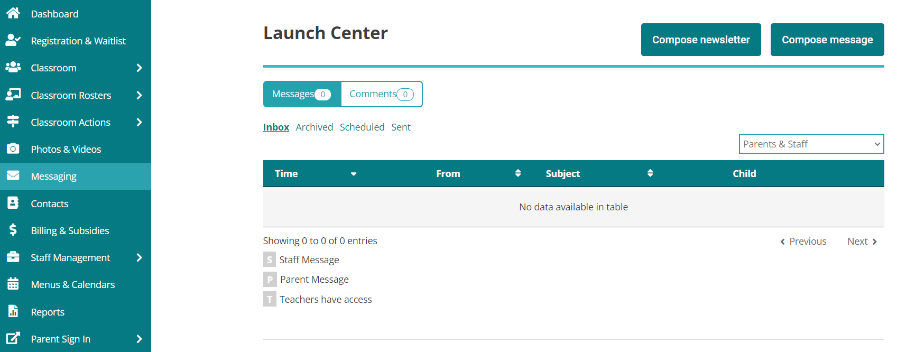
Task: Open the Archived messages link
Action: point(314,127)
